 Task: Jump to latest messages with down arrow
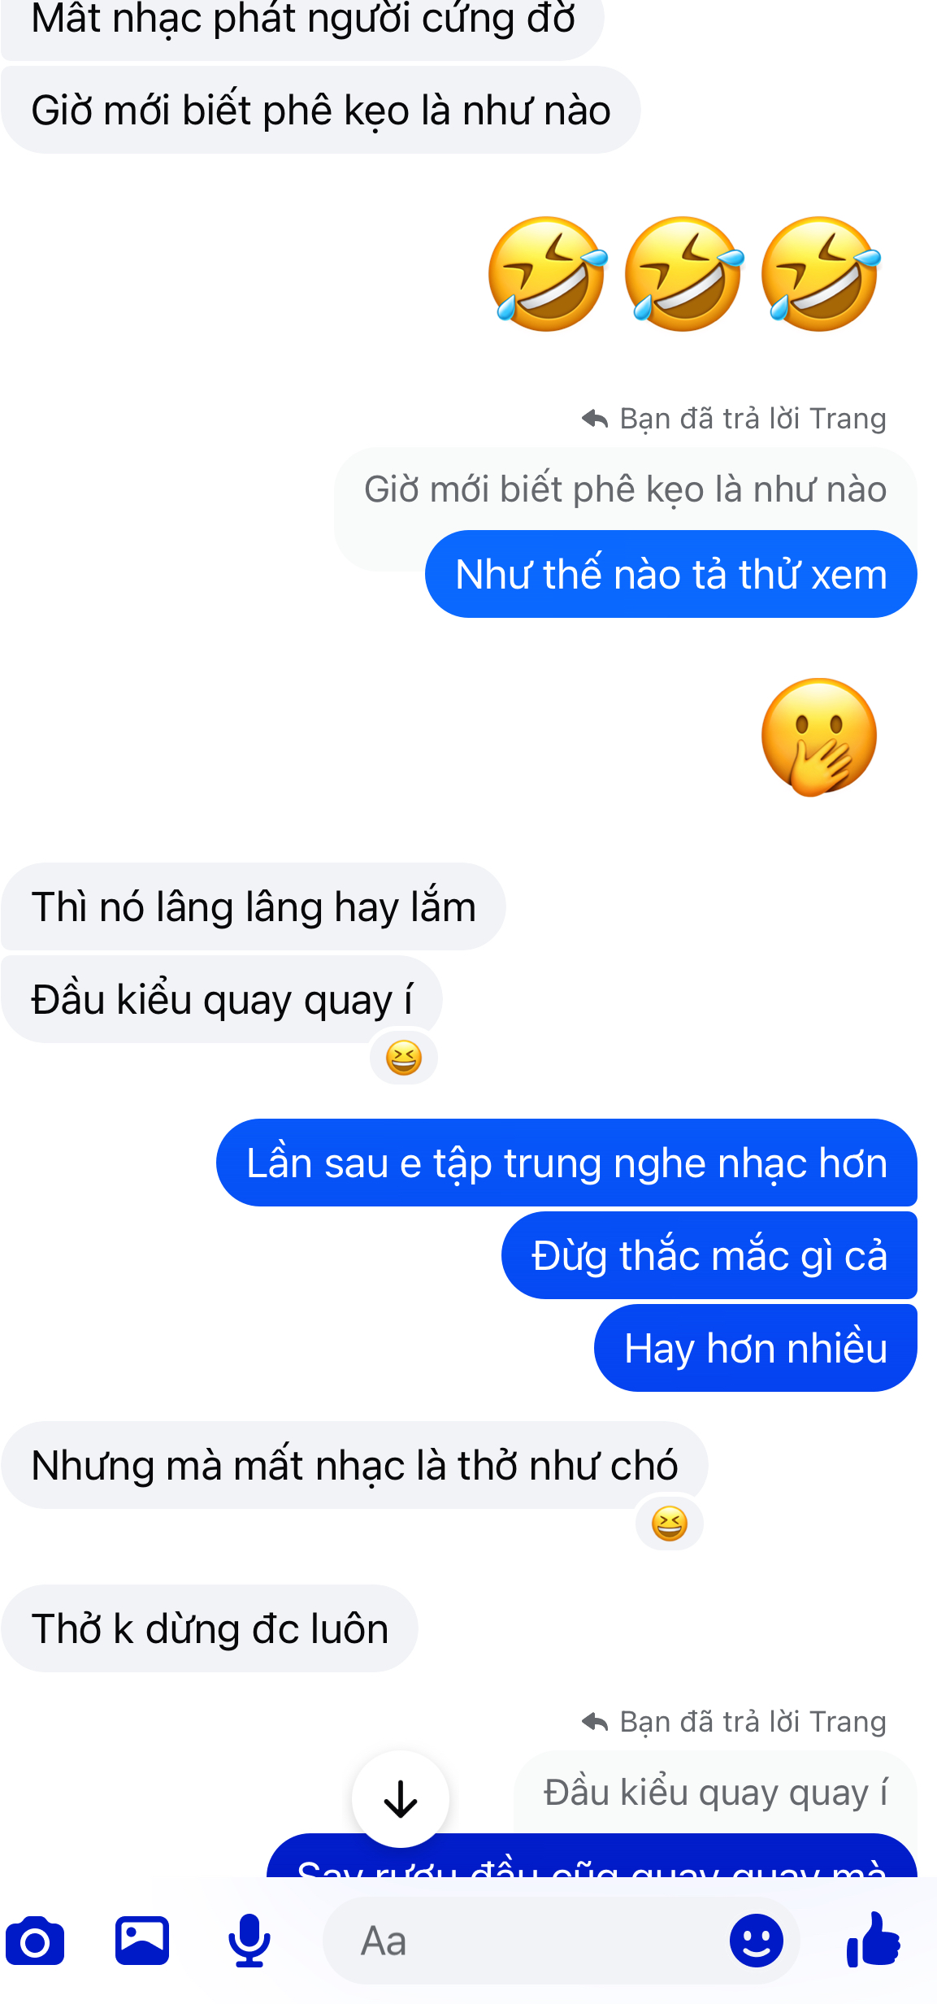[x=401, y=1799]
